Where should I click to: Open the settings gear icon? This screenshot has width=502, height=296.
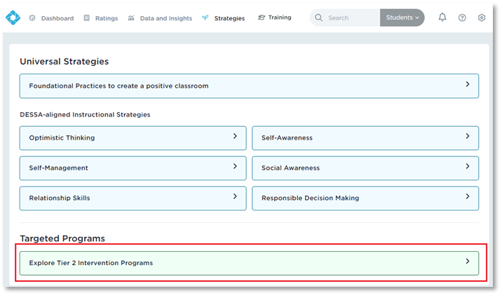(x=482, y=18)
